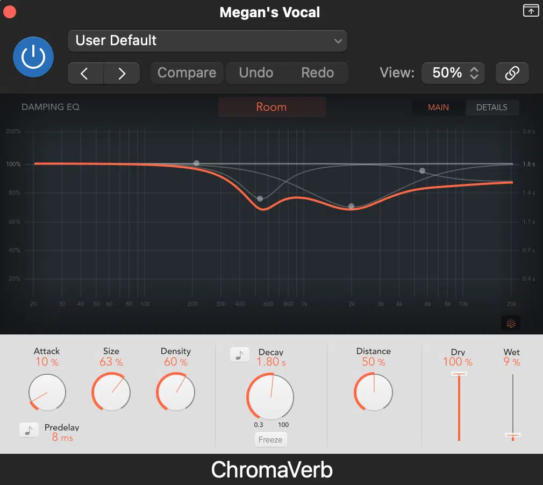Click the Size 63 % value

pyautogui.click(x=111, y=362)
